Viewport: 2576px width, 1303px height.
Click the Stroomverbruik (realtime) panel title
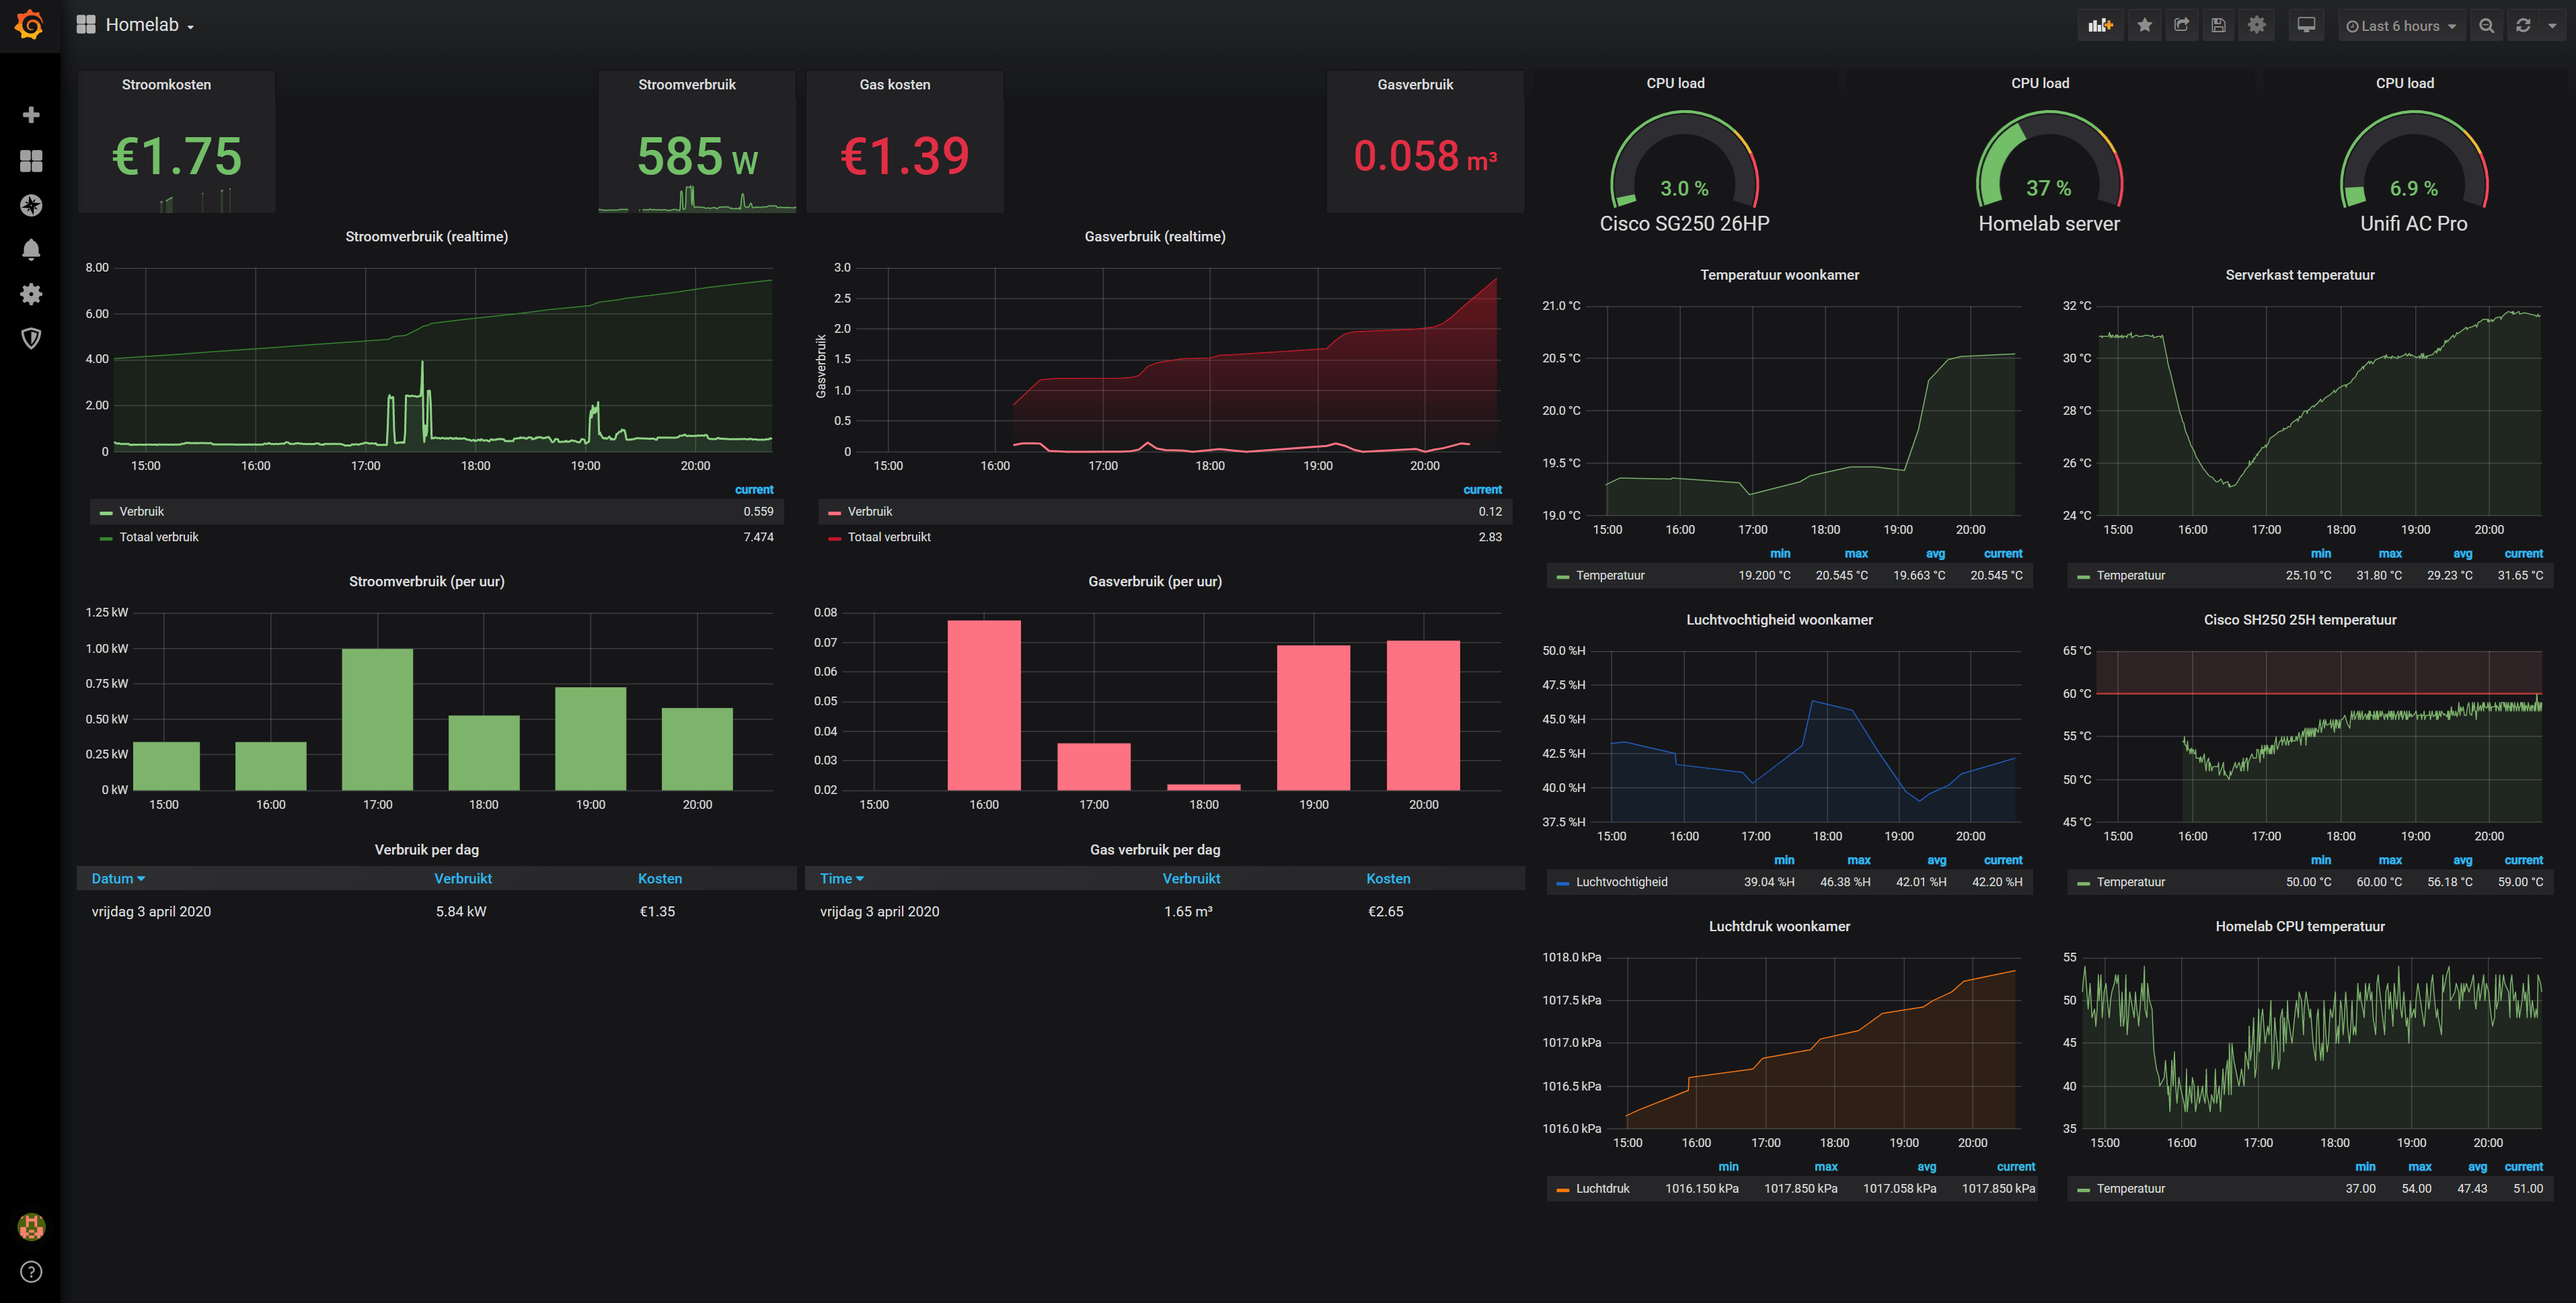pos(426,237)
